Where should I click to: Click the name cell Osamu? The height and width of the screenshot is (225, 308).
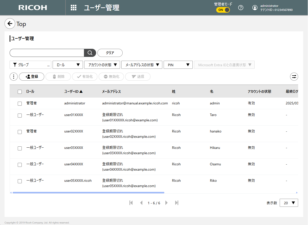pyautogui.click(x=215, y=164)
